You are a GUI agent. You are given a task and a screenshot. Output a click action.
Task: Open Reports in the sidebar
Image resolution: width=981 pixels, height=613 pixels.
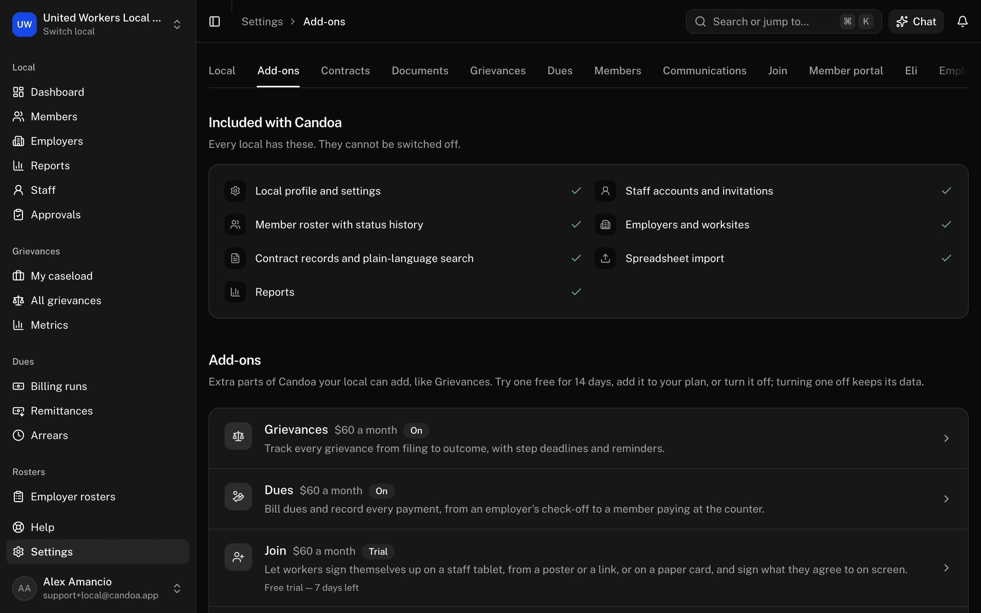[98, 166]
